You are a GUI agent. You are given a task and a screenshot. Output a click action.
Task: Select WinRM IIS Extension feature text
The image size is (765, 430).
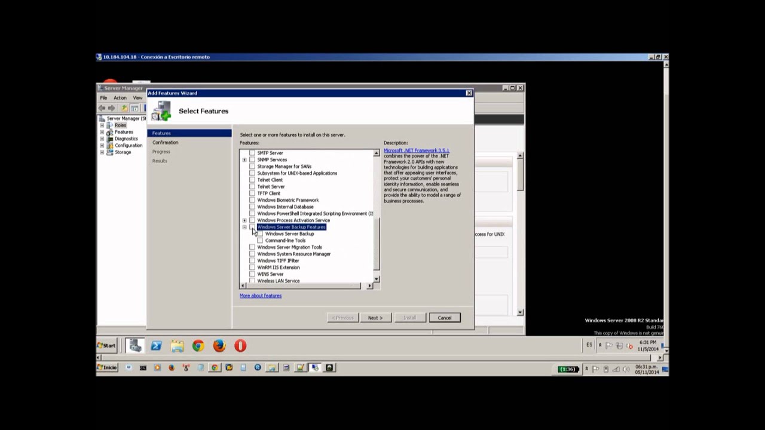pos(279,268)
